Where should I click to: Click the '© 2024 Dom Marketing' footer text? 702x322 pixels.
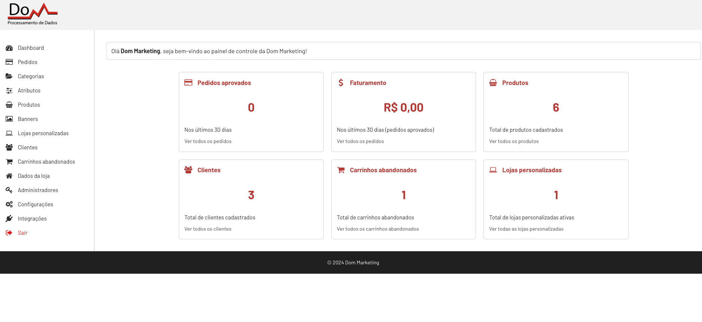click(x=353, y=263)
